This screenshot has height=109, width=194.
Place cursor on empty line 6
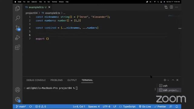click(x=102, y=35)
